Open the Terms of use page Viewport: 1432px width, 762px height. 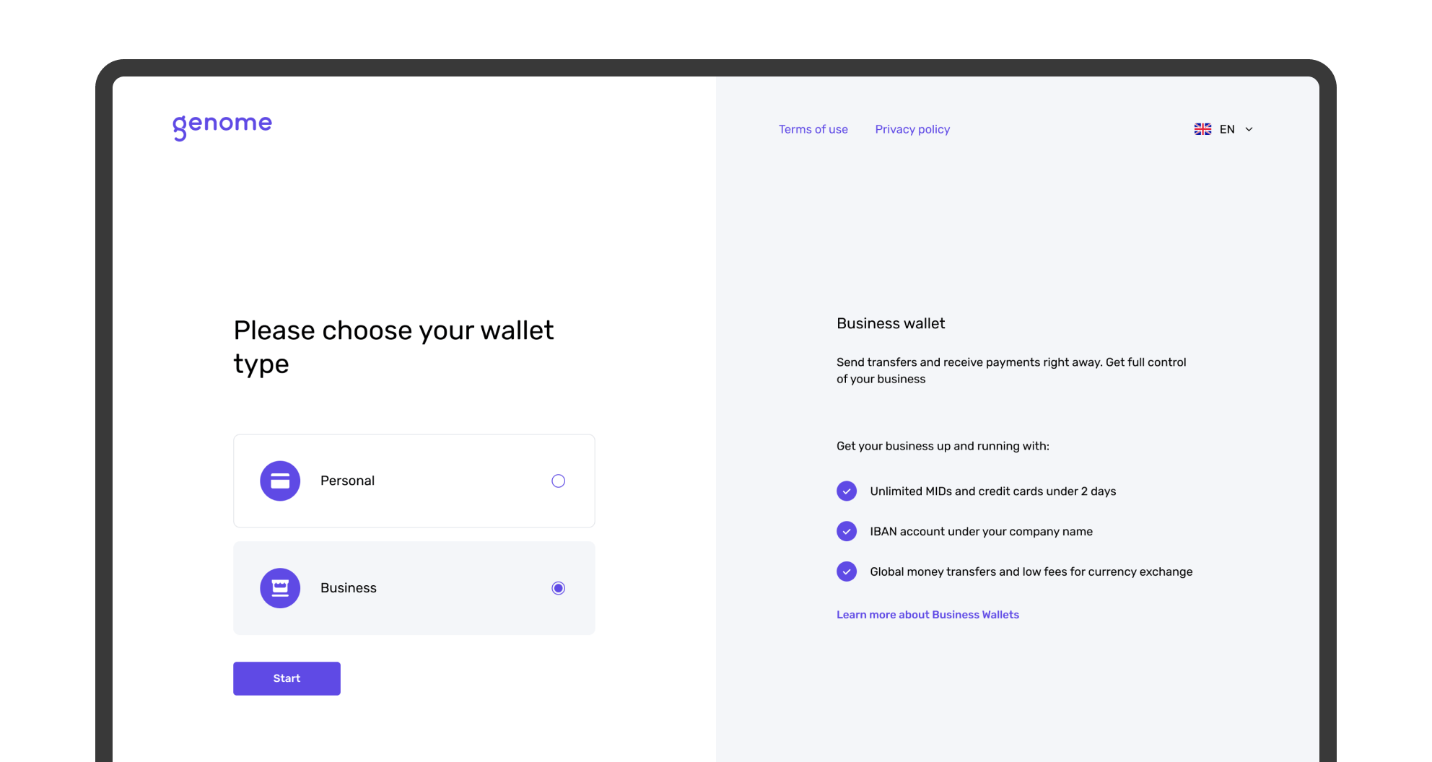[x=813, y=128]
